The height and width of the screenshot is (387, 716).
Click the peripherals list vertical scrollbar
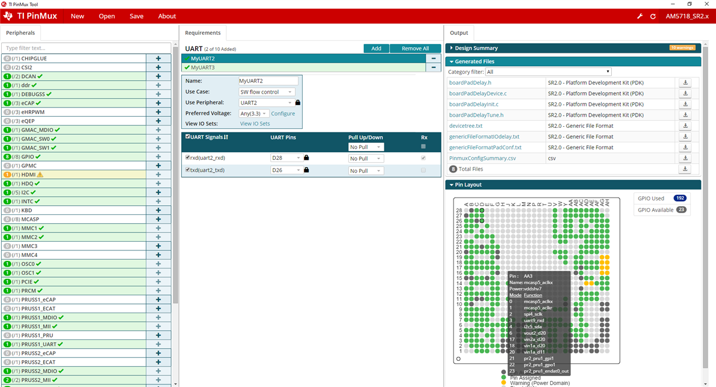coord(175,174)
